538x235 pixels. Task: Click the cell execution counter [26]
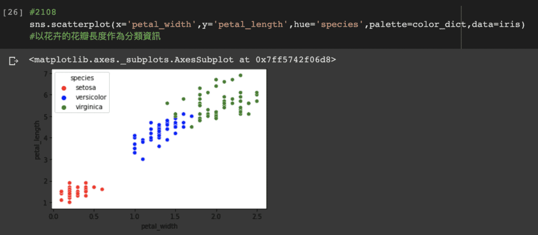point(13,13)
